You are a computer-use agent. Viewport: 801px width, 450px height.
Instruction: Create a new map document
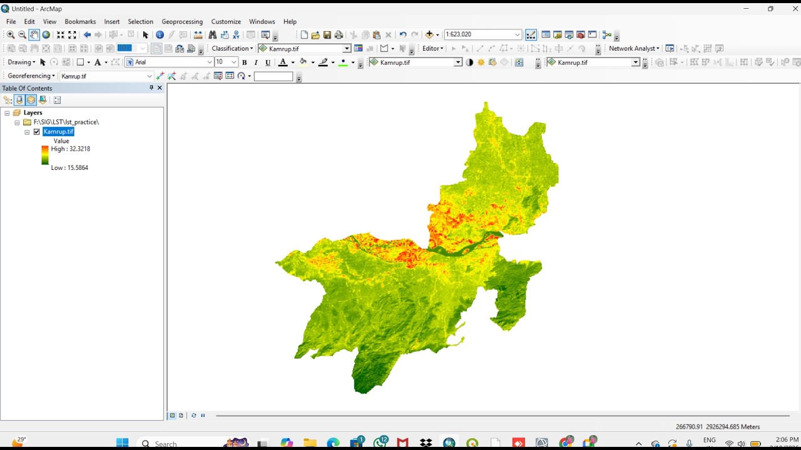coord(304,35)
